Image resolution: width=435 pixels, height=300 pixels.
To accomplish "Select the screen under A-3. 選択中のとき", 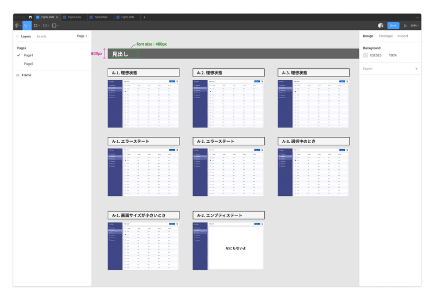I will click(313, 173).
